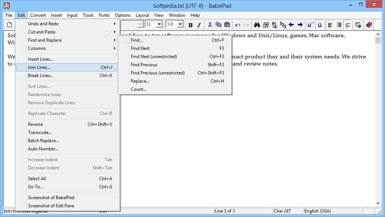385x217 pixels.
Task: Click the Redo arrow icon
Action: [246, 25]
